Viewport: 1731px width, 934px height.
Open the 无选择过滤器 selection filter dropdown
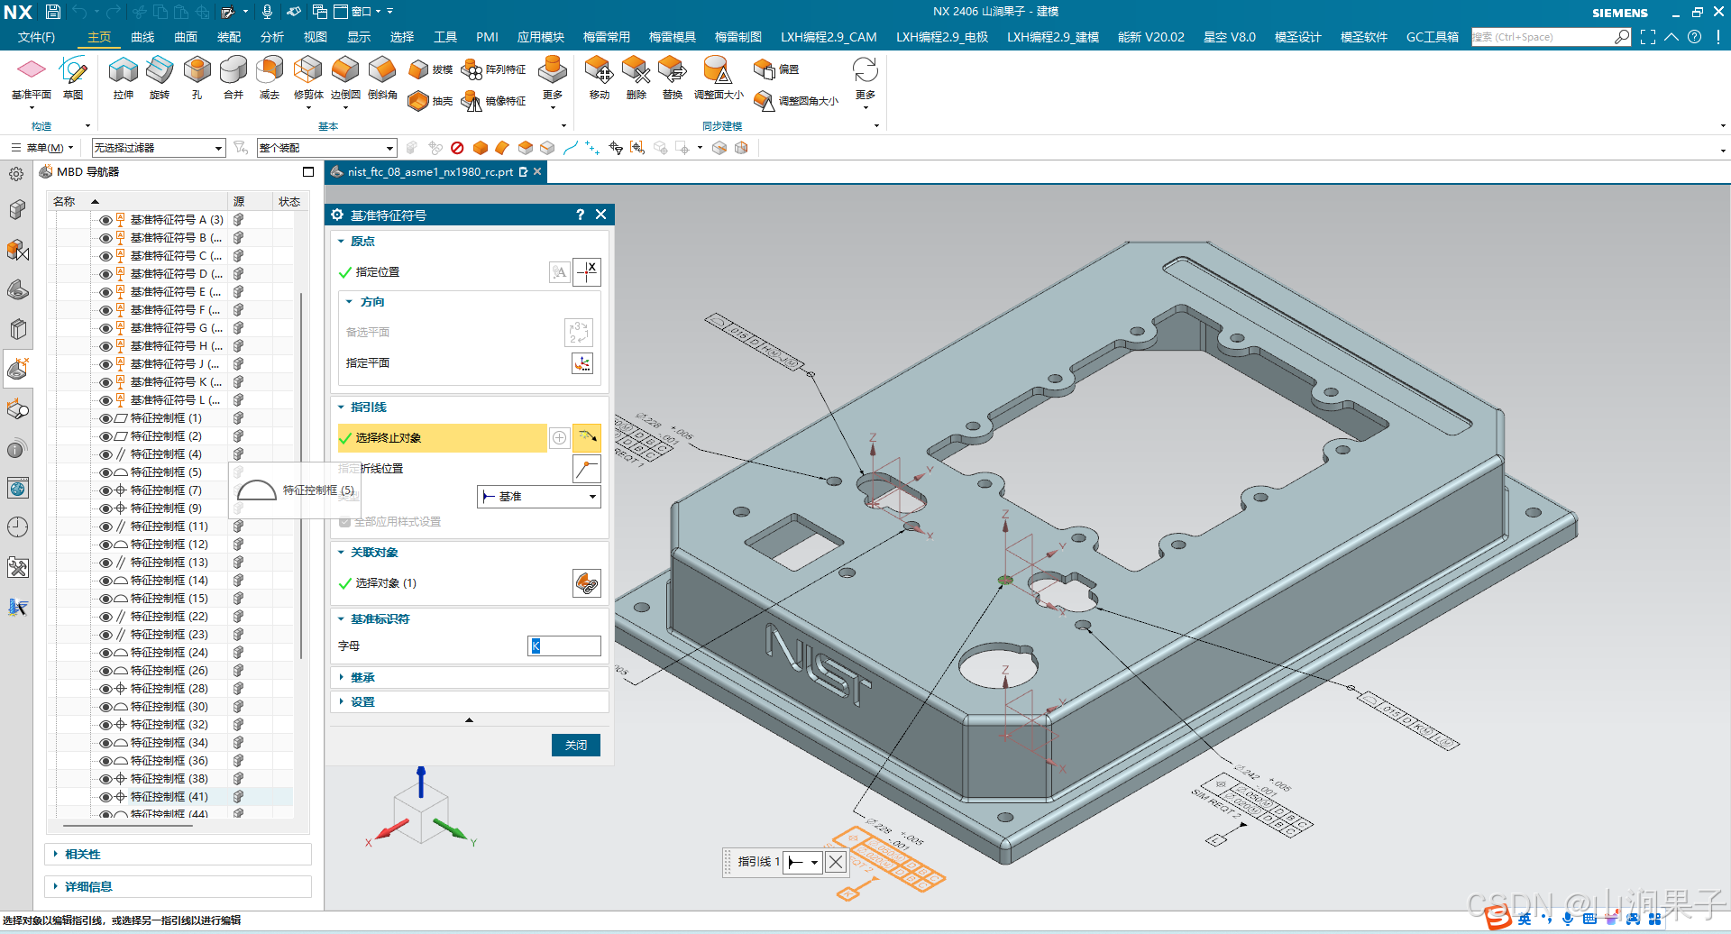pos(159,148)
